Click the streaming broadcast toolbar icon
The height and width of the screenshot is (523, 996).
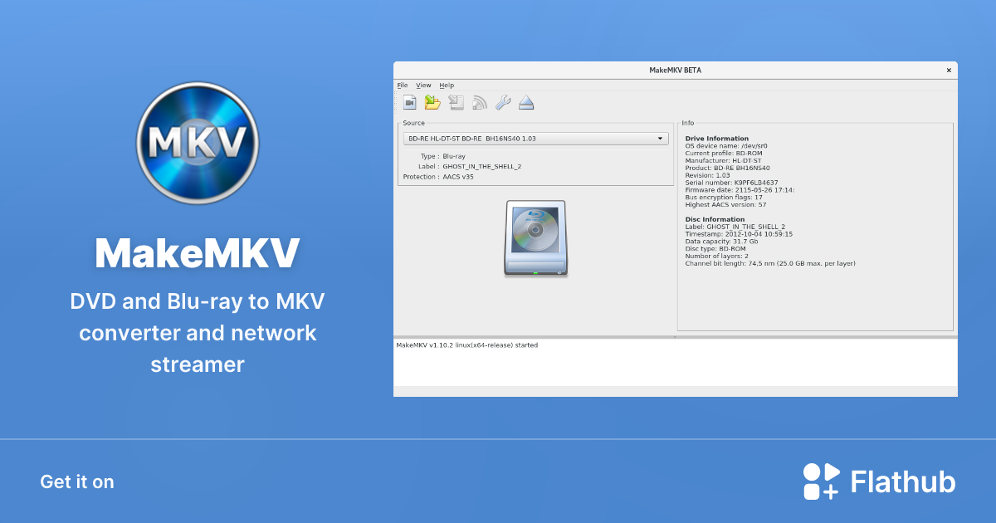480,102
